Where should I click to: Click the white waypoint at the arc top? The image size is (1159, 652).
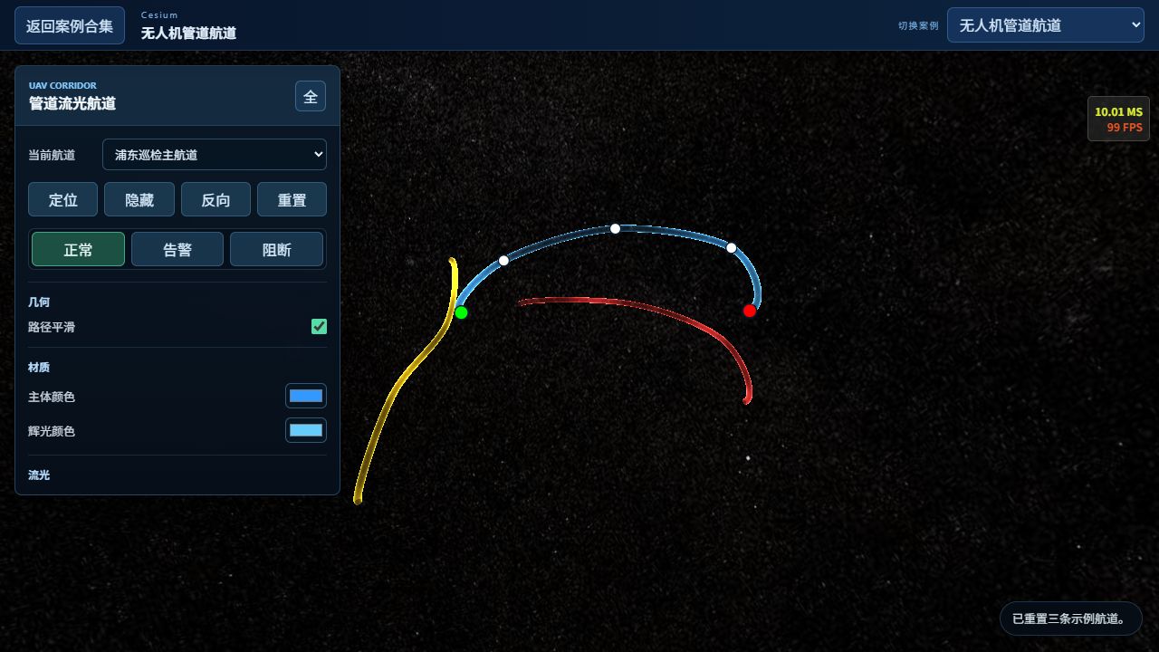pyautogui.click(x=615, y=228)
